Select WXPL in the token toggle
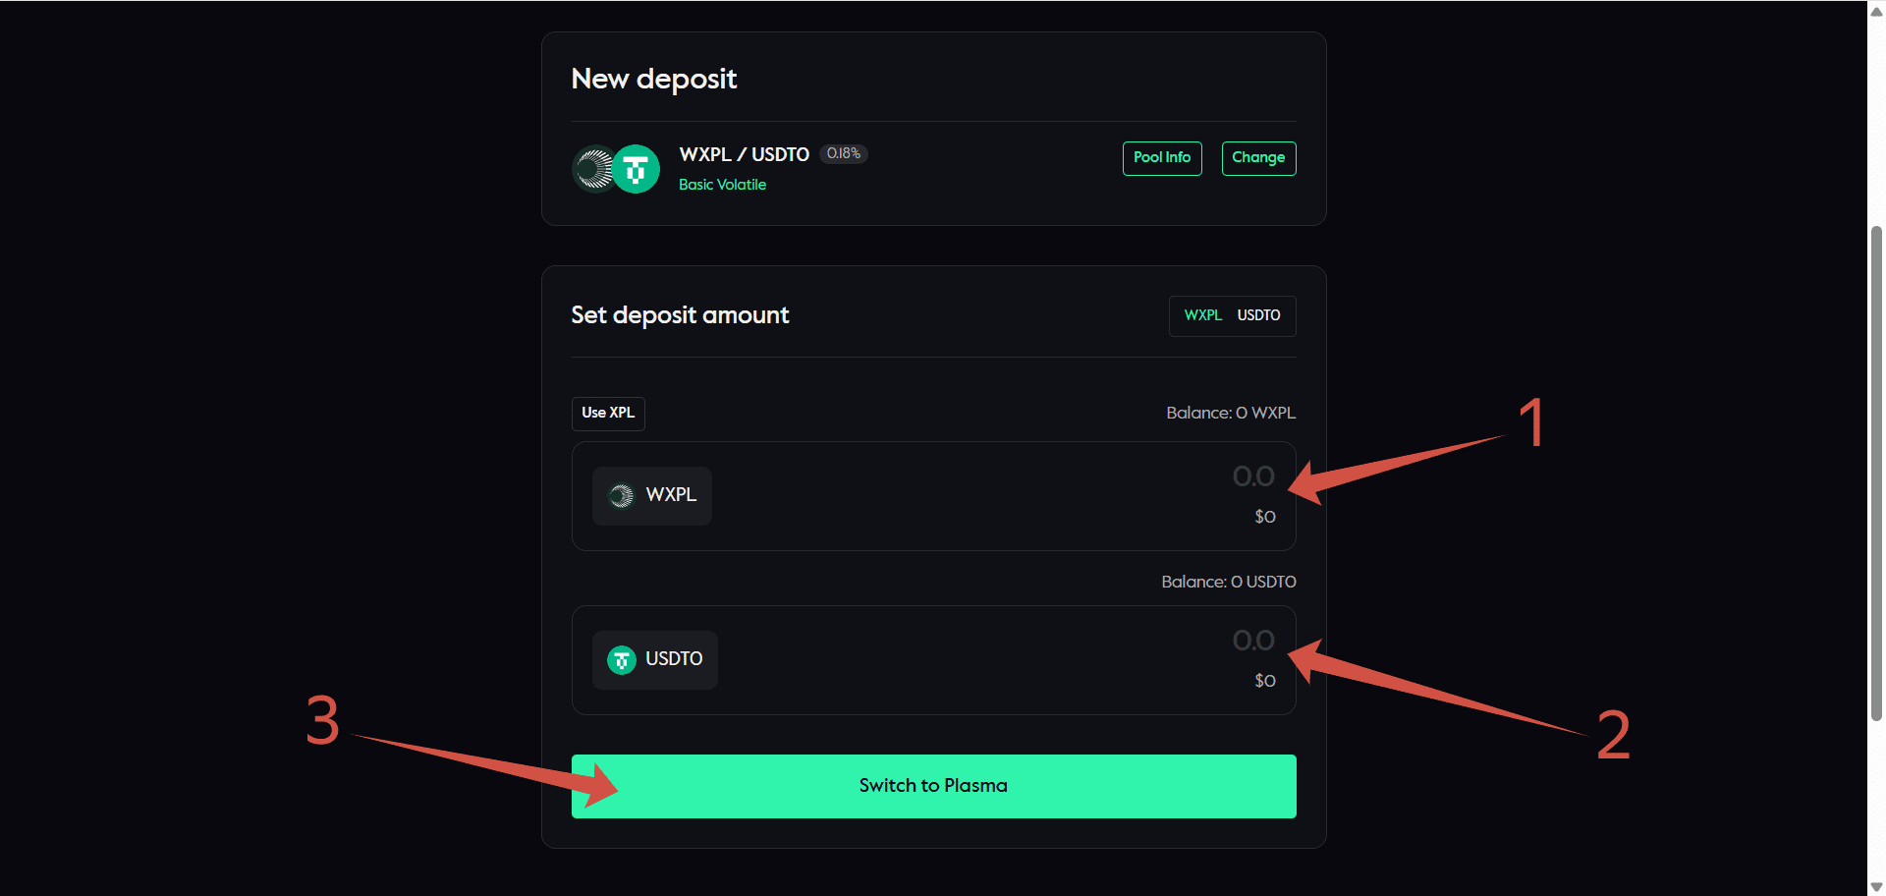 tap(1202, 315)
